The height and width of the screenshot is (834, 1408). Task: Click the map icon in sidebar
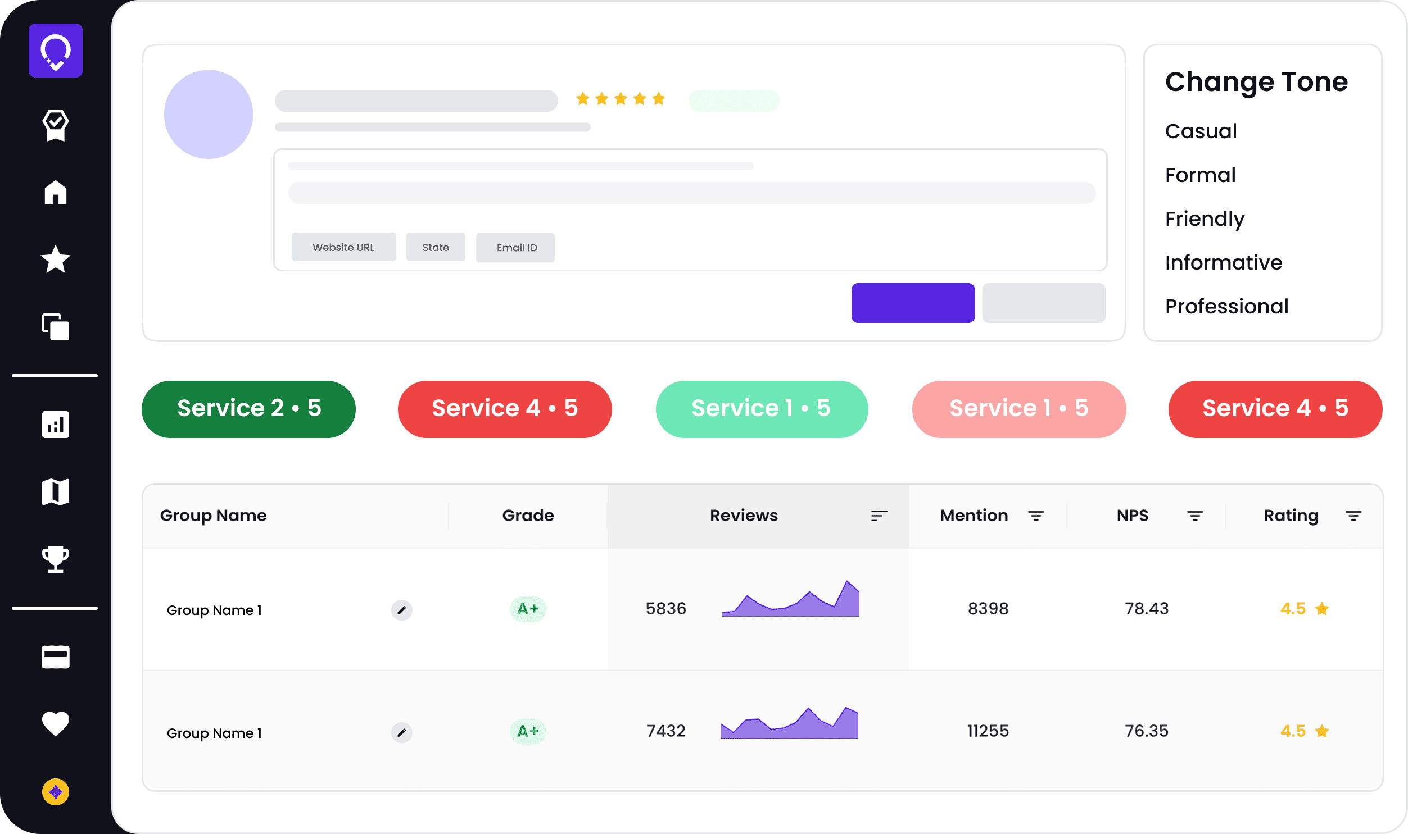coord(55,492)
